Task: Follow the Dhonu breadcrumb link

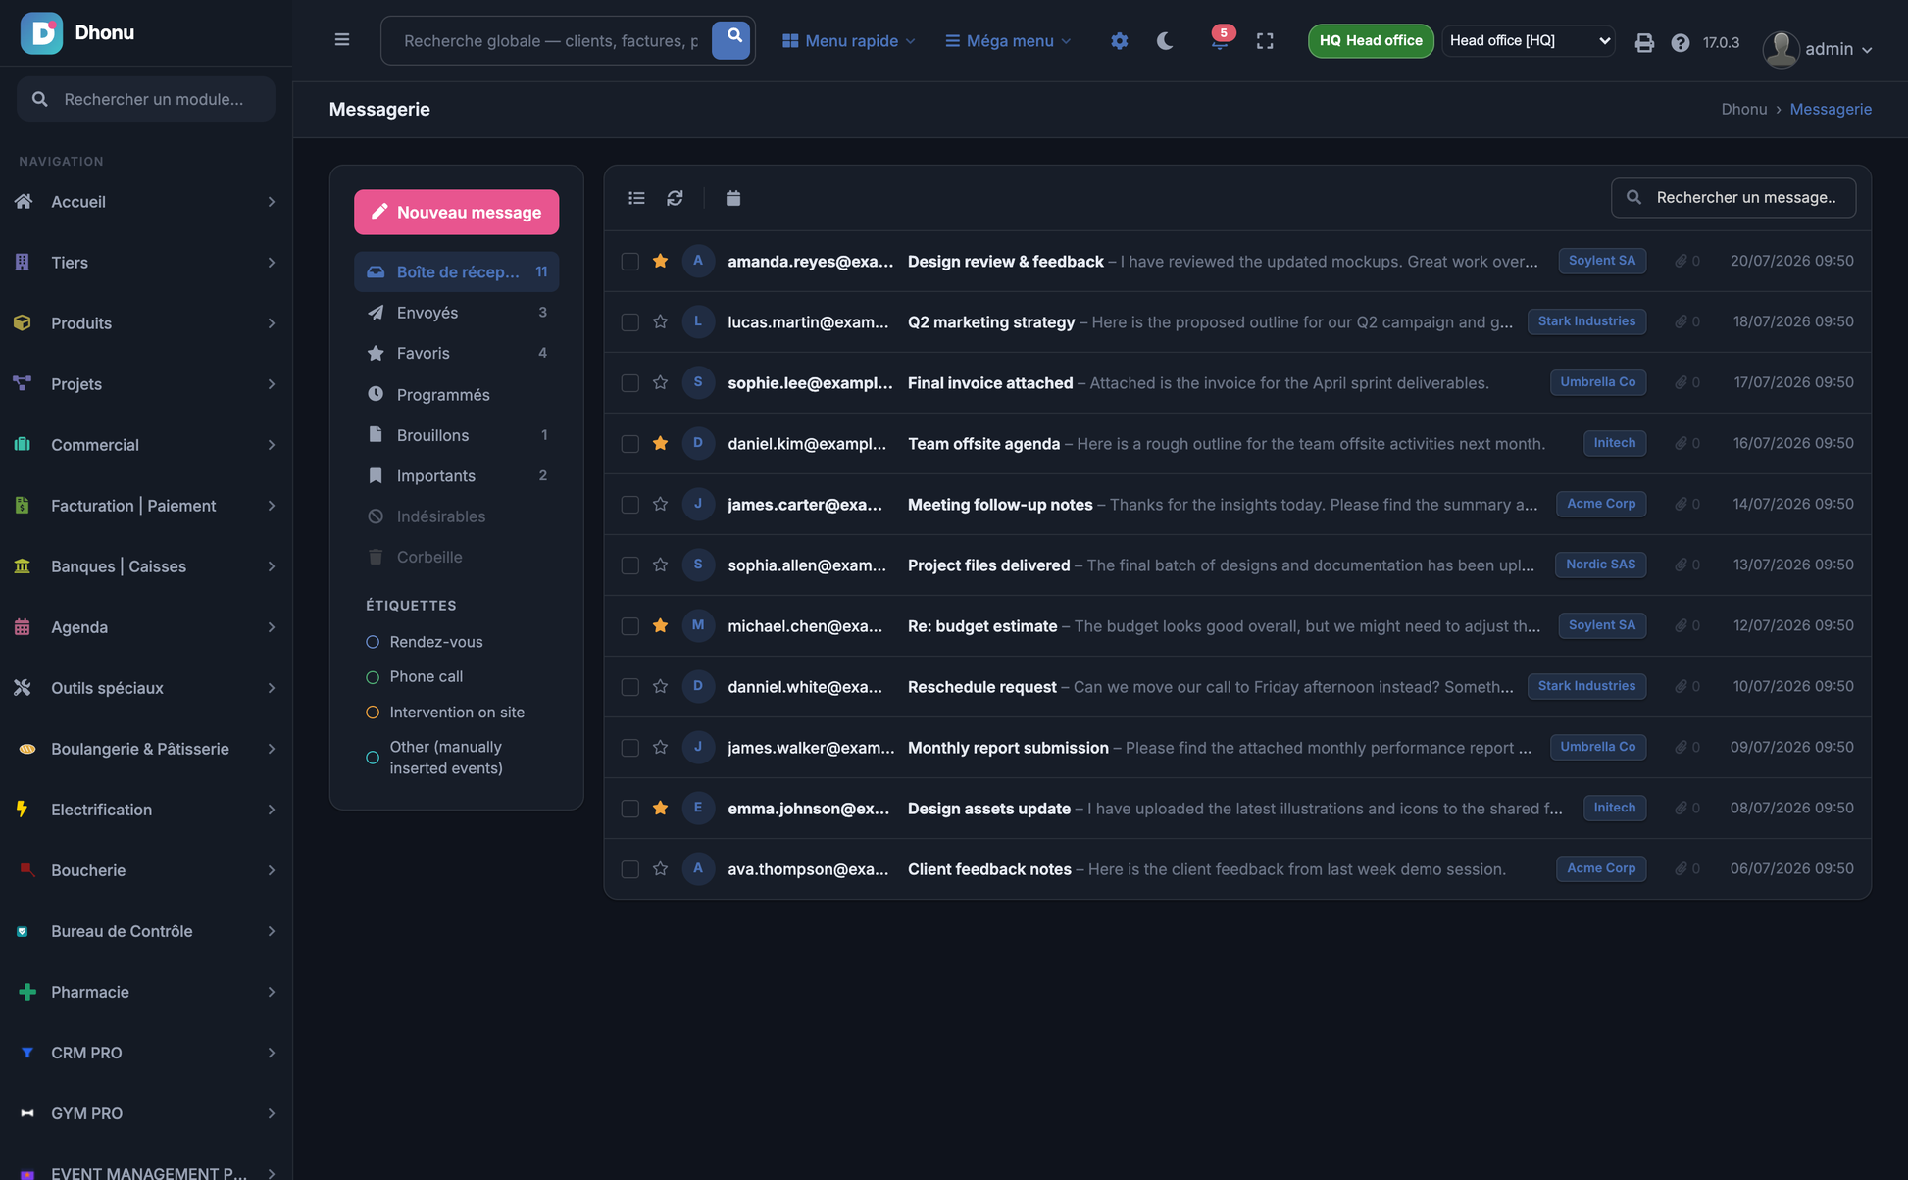Action: point(1743,110)
